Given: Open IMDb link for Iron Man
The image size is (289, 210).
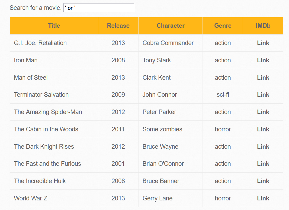Looking at the screenshot, I should pos(263,60).
